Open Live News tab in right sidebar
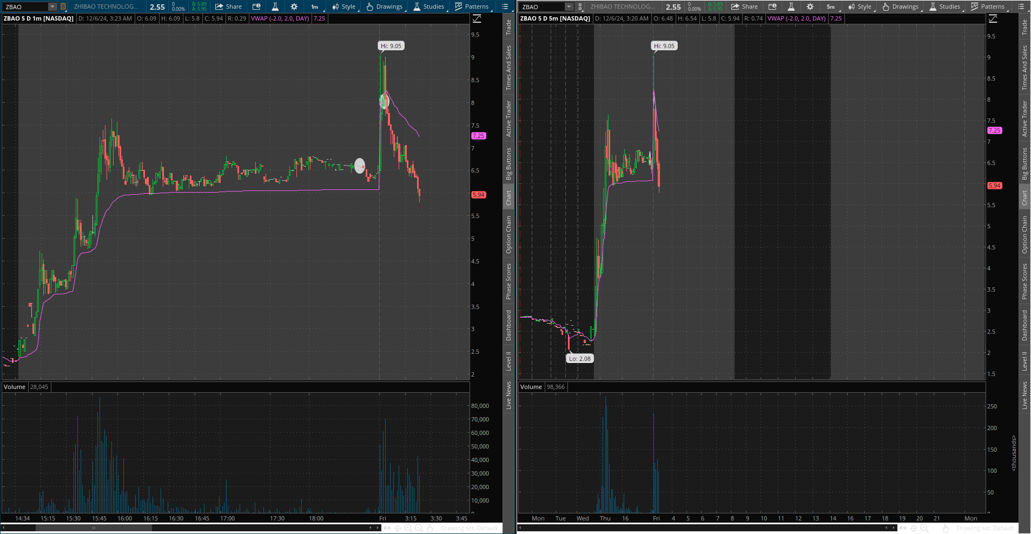1031x534 pixels. [x=1025, y=395]
